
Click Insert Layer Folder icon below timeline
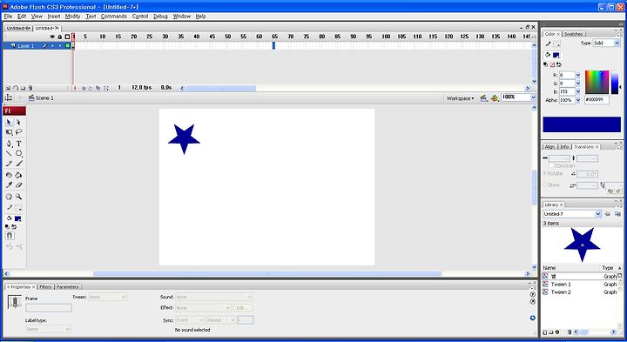[23, 88]
